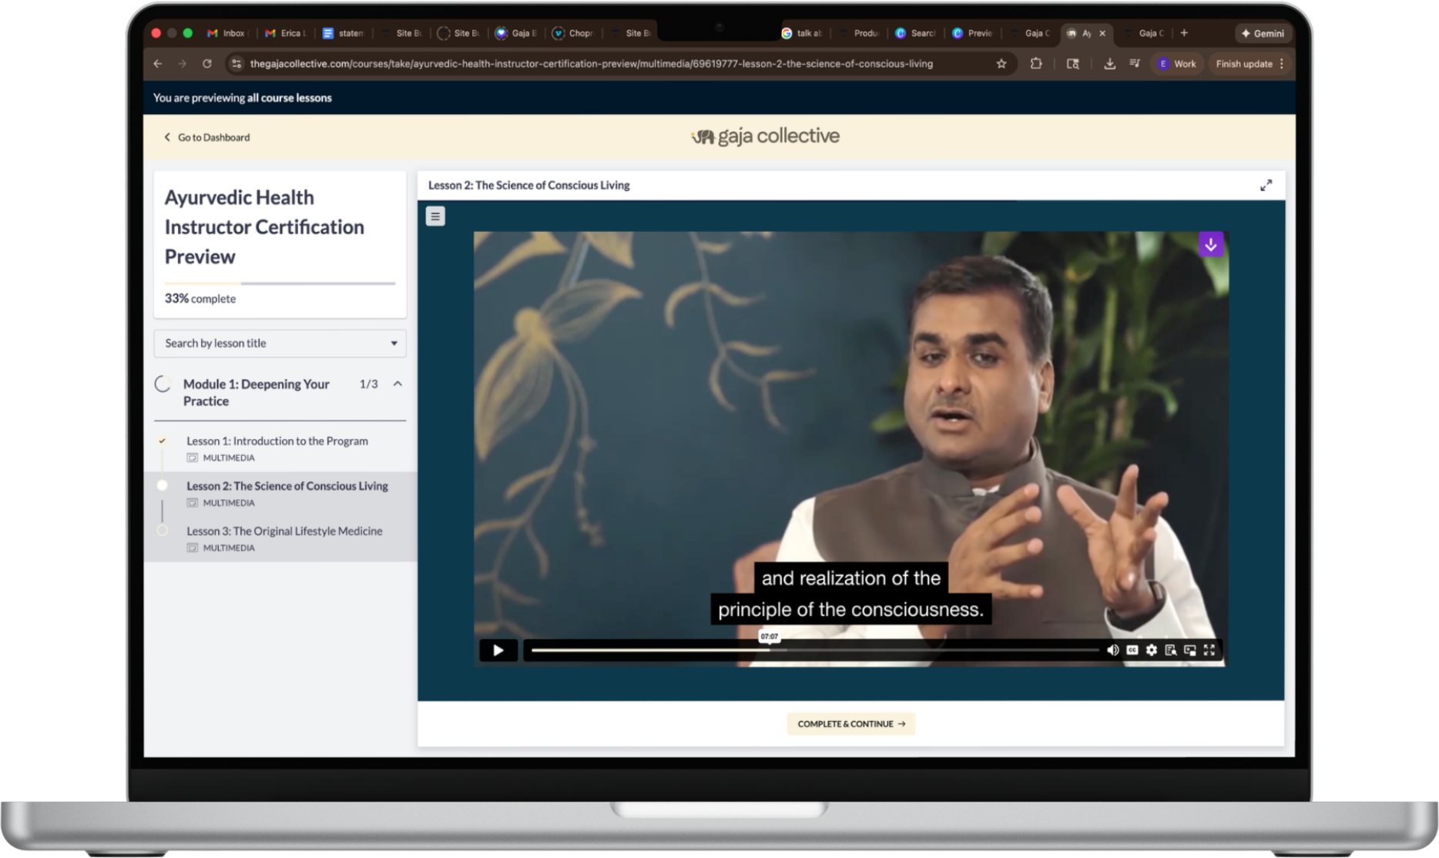Collapse Module 1: Deepening Your Practice

(x=397, y=384)
